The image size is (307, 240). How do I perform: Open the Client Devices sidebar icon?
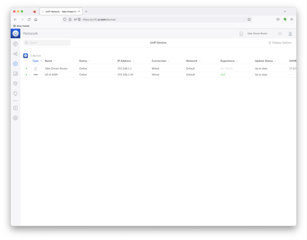point(15,73)
